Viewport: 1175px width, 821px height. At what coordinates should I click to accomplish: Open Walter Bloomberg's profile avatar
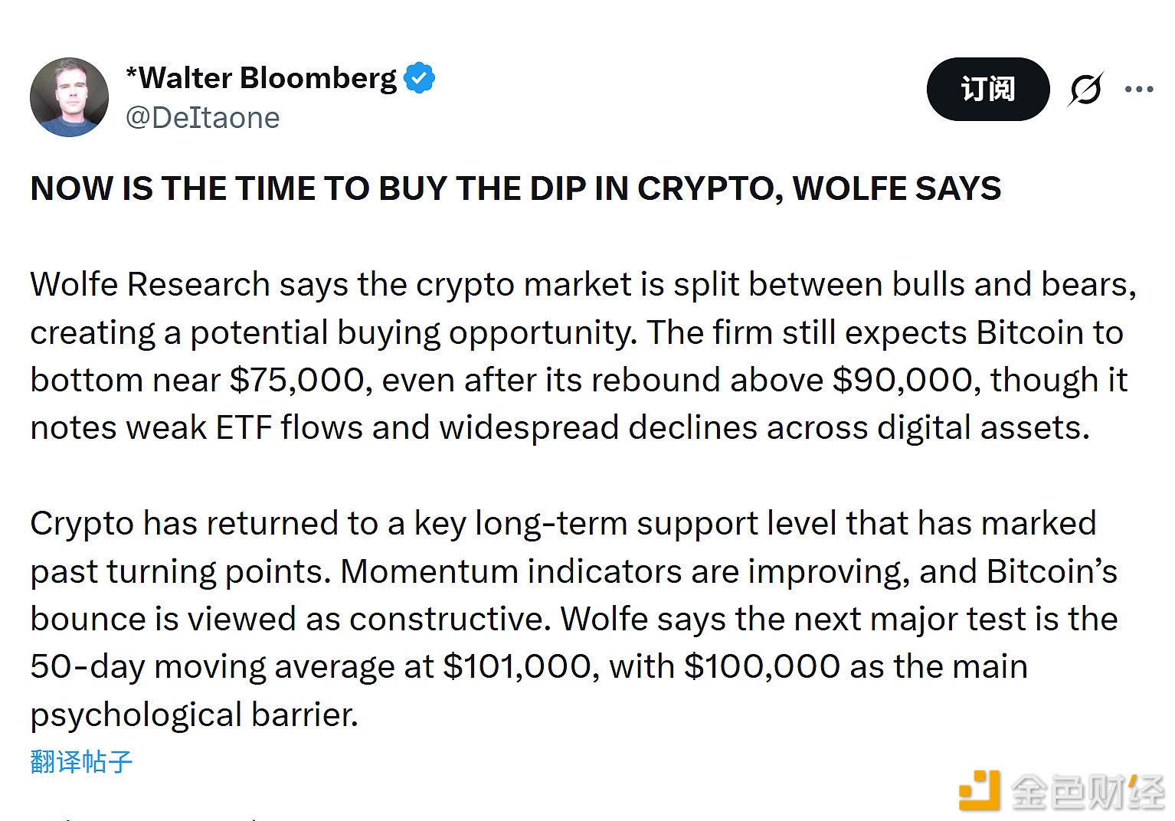[x=69, y=97]
